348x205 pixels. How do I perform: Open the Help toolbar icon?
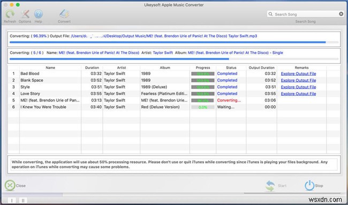click(x=39, y=14)
